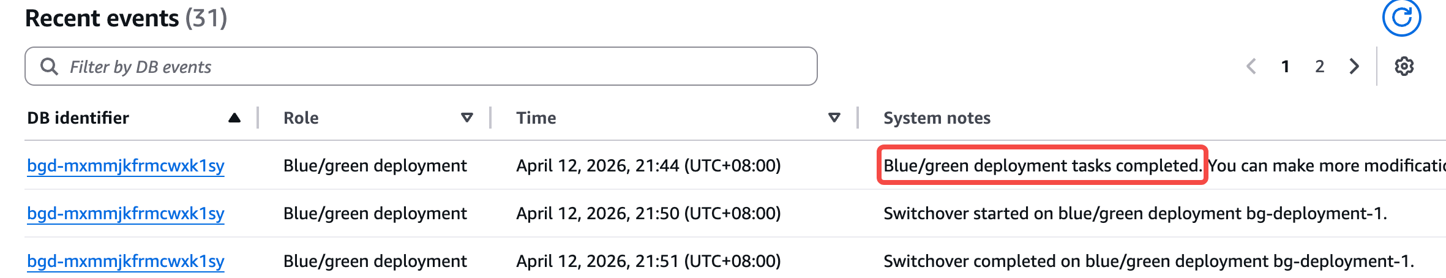The height and width of the screenshot is (278, 1446).
Task: Jump to page 2 of events
Action: tap(1320, 66)
